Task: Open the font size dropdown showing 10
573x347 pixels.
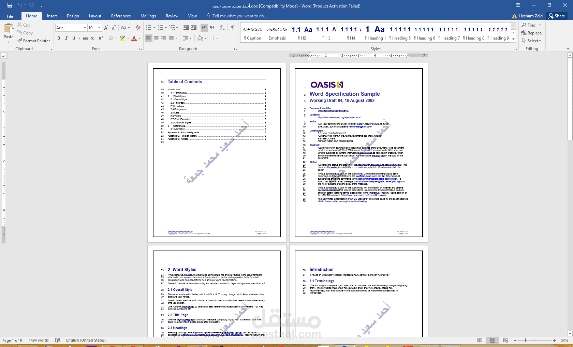Action: pyautogui.click(x=100, y=28)
